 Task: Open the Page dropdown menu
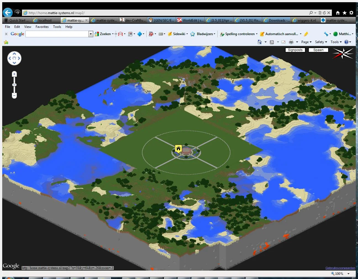306,42
